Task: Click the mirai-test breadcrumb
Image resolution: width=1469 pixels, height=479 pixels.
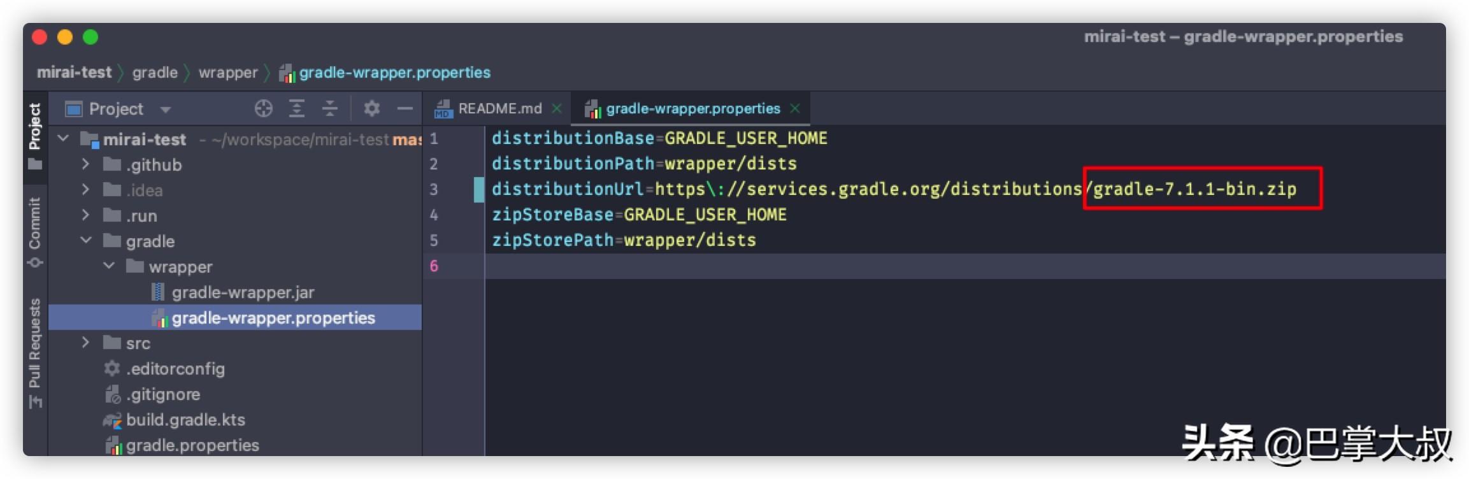Action: (74, 73)
